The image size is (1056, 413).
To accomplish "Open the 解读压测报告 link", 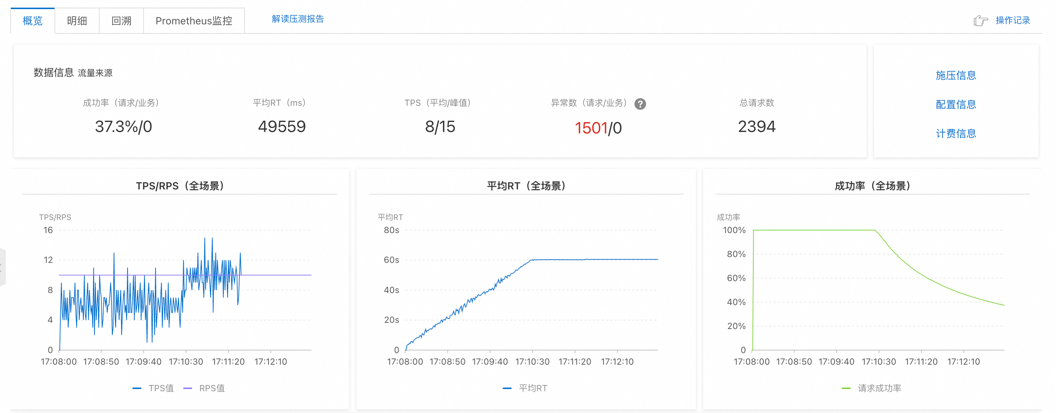I will point(298,19).
